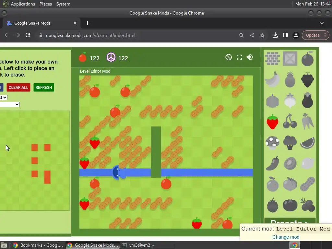Screen dimensions: 332x249
Task: Choose the broccoli item in palette
Action: click(290, 143)
